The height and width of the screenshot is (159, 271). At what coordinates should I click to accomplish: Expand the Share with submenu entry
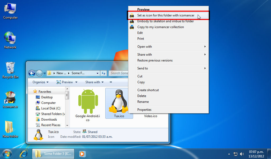(x=168, y=55)
